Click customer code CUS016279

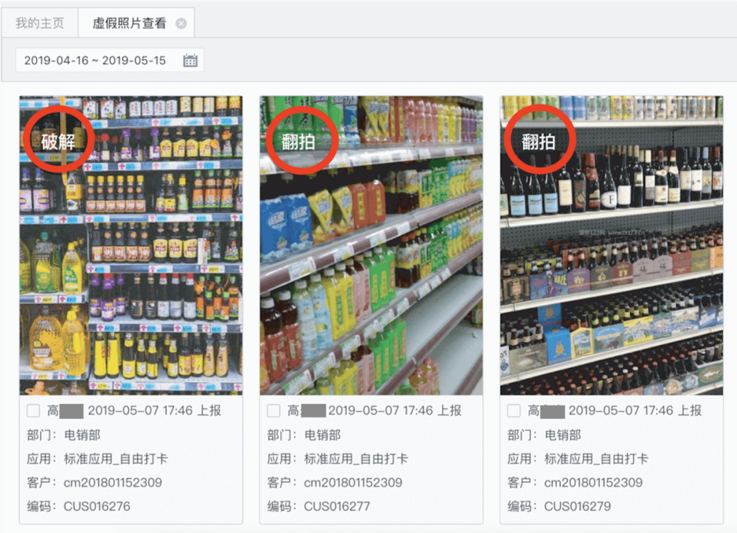point(578,506)
